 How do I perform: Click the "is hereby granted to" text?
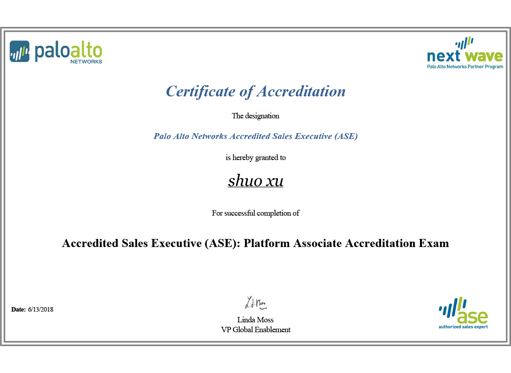click(255, 157)
